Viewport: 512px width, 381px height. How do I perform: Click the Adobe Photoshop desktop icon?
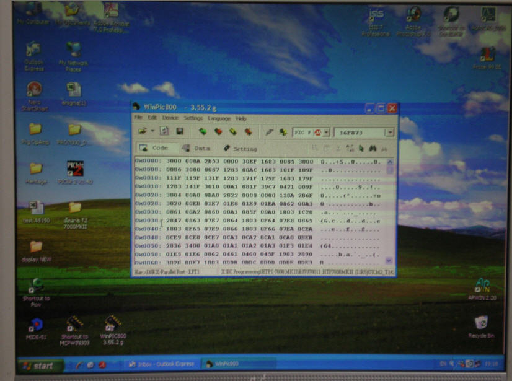click(413, 22)
